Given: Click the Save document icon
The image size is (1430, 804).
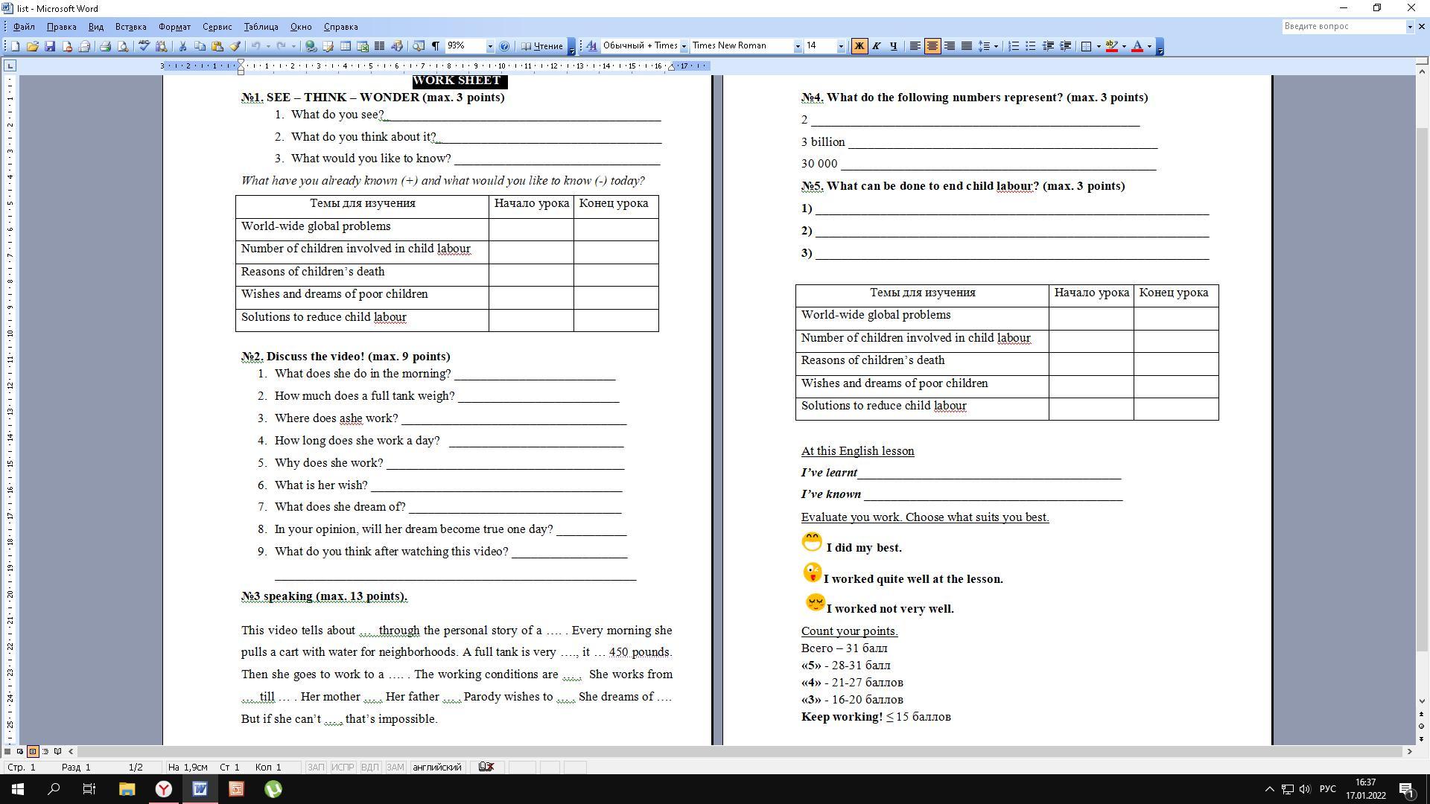Looking at the screenshot, I should [50, 46].
